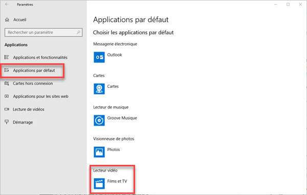
Task: Click the Groove Musique app icon
Action: click(99, 120)
